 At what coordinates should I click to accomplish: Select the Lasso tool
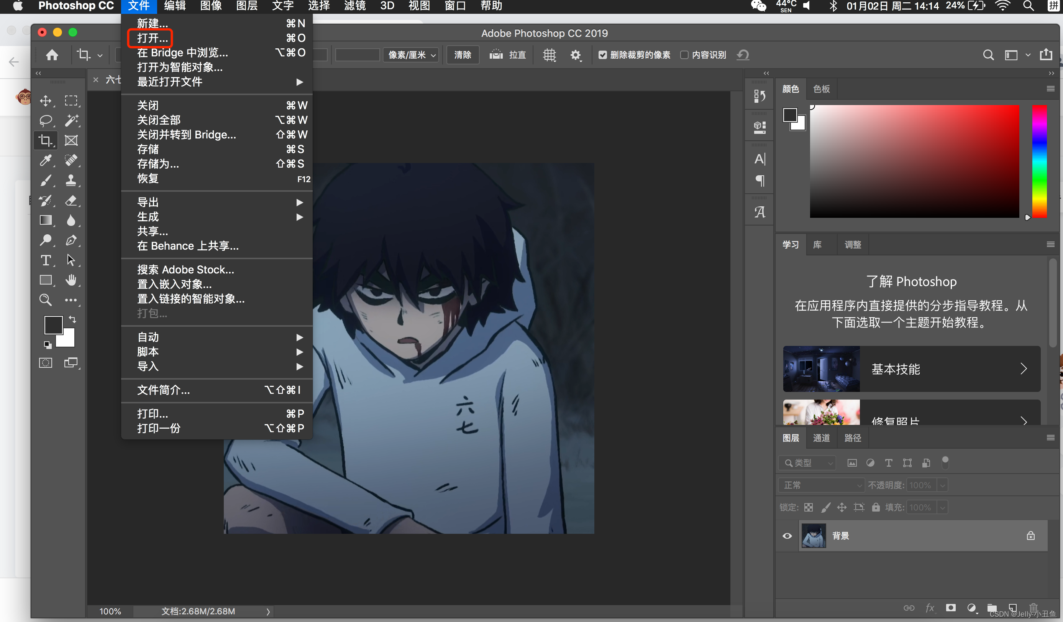click(46, 120)
